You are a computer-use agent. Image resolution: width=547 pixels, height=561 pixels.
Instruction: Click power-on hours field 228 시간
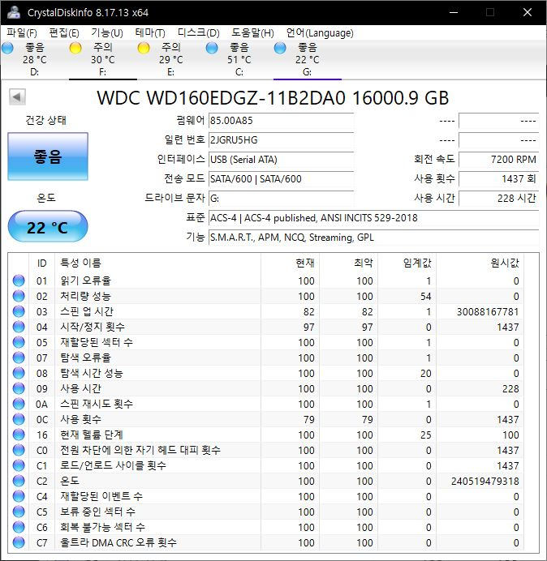point(499,198)
